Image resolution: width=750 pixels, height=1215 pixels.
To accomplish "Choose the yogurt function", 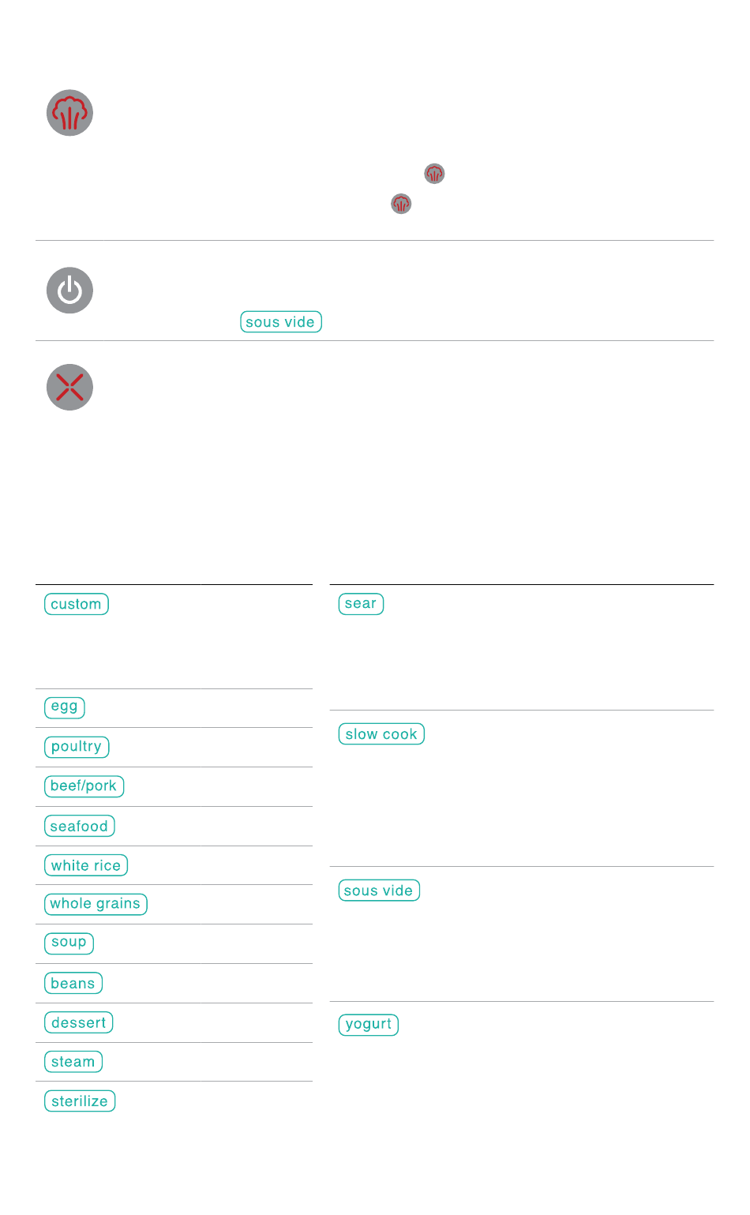I will tap(369, 1025).
